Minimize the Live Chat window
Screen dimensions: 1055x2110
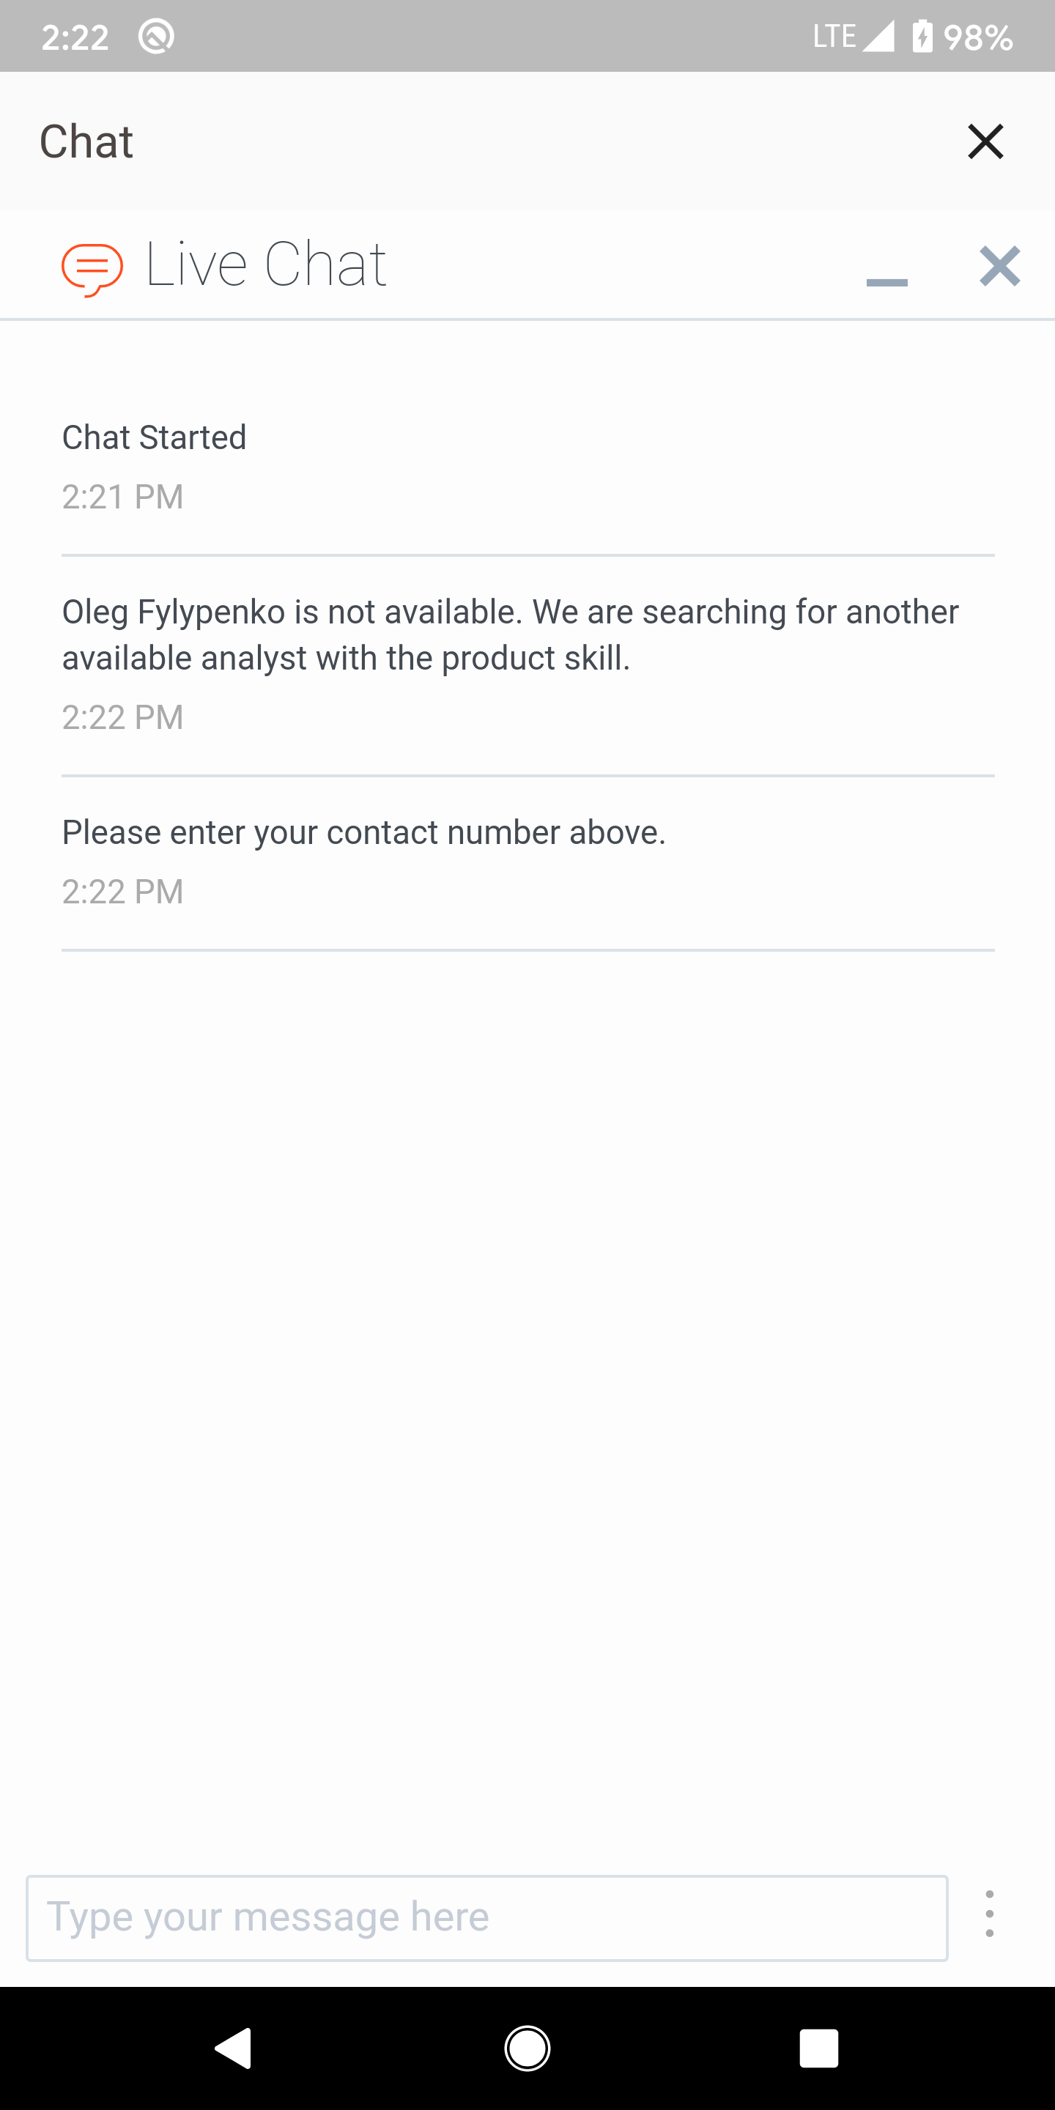tap(886, 280)
